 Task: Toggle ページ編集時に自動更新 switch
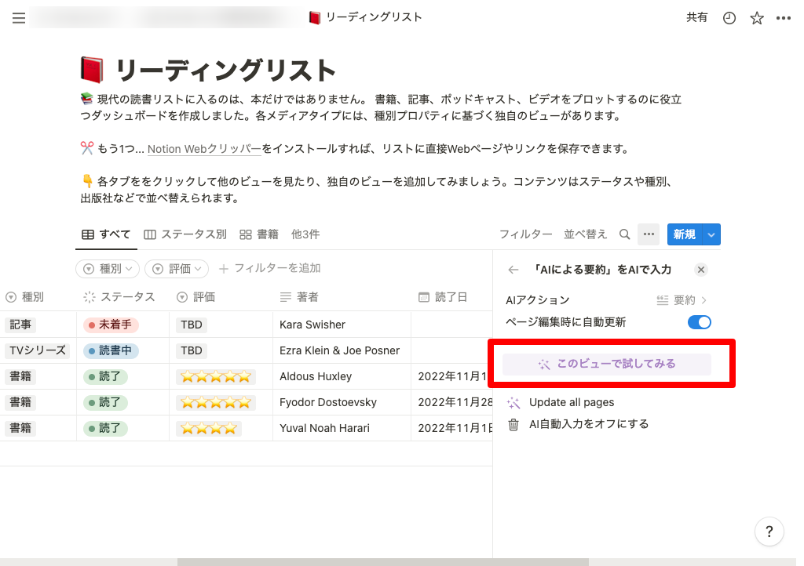pyautogui.click(x=699, y=322)
